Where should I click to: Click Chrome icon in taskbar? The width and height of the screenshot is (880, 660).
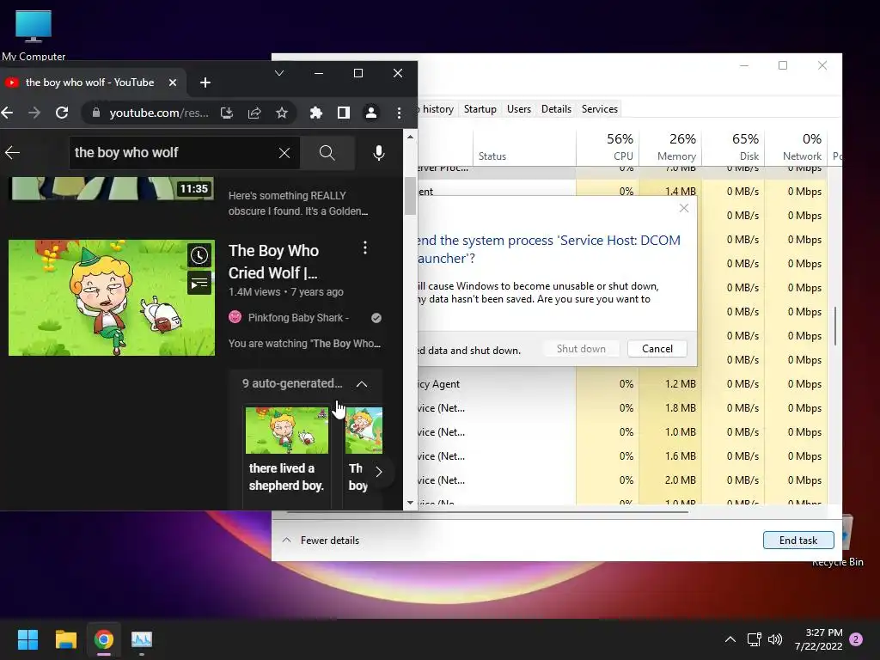(x=104, y=639)
